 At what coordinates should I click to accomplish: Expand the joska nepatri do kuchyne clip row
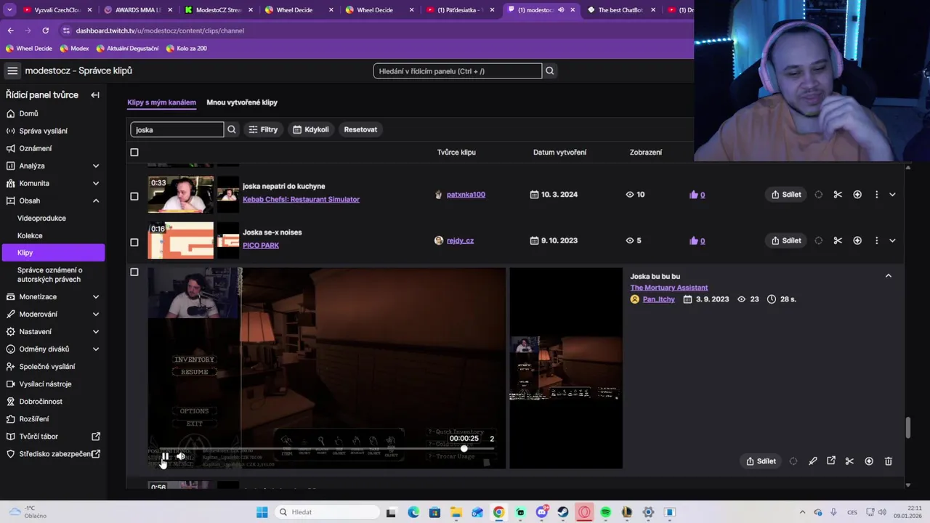coord(892,195)
